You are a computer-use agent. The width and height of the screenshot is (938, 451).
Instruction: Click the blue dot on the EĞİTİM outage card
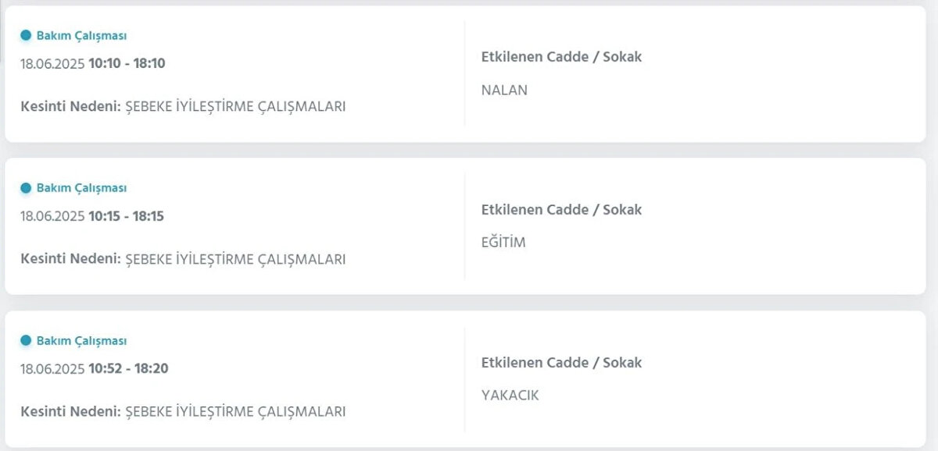click(x=26, y=188)
